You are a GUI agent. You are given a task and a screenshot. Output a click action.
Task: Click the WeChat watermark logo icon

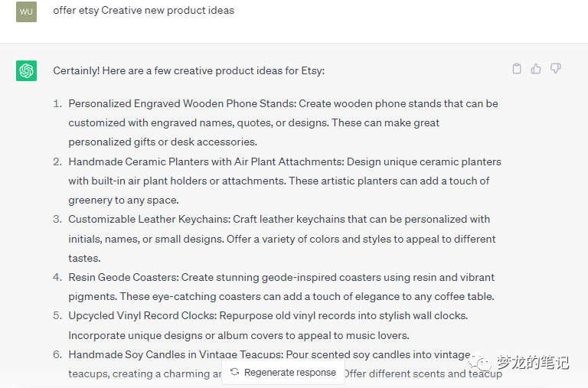point(482,360)
